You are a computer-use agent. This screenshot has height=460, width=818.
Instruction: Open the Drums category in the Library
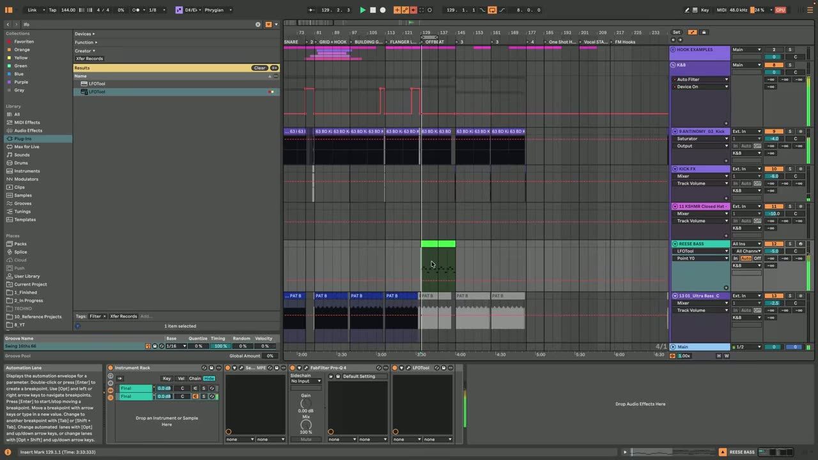coord(21,163)
